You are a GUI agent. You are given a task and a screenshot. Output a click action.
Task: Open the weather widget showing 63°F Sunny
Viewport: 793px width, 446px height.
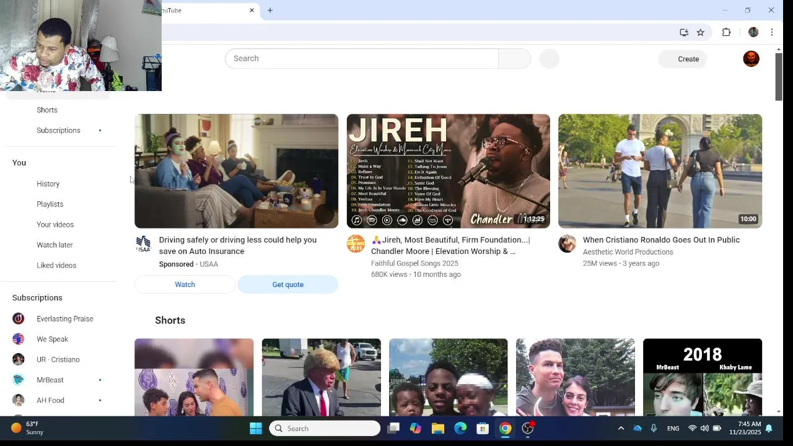[x=27, y=428]
